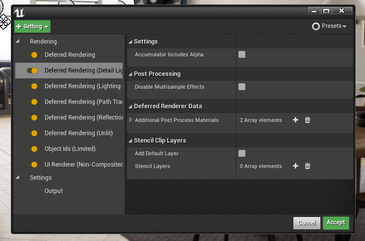
Task: Toggle the Deferred Rendering switch
Action: [32, 55]
